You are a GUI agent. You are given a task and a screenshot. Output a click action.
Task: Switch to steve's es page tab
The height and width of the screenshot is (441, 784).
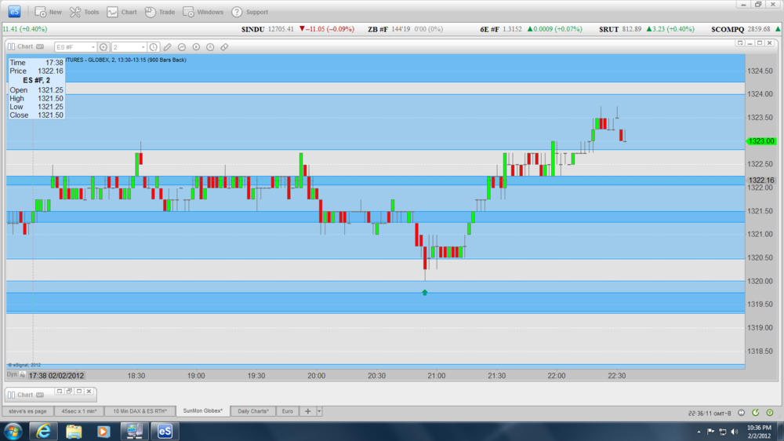coord(27,411)
